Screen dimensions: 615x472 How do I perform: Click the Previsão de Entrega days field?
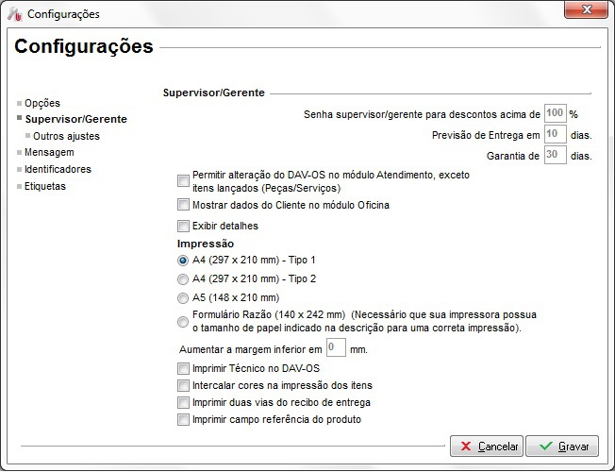(x=555, y=134)
